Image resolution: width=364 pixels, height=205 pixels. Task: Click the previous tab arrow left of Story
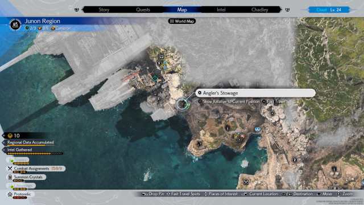tap(77, 10)
